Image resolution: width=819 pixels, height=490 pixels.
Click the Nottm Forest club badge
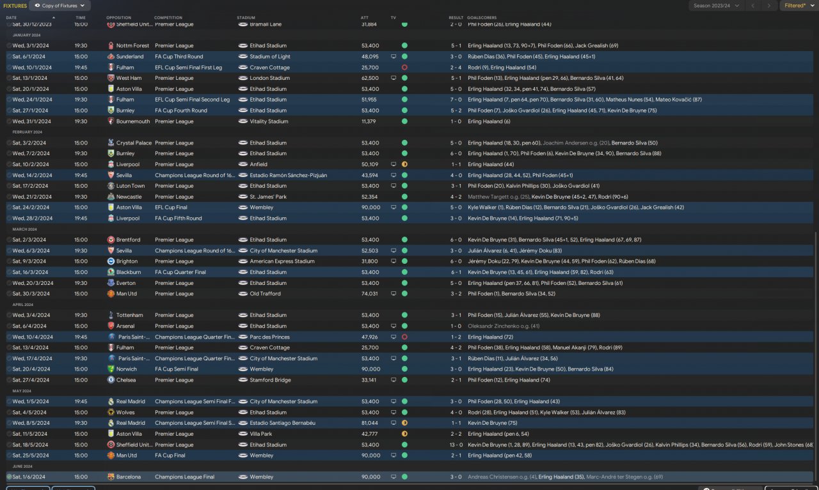[x=111, y=46]
